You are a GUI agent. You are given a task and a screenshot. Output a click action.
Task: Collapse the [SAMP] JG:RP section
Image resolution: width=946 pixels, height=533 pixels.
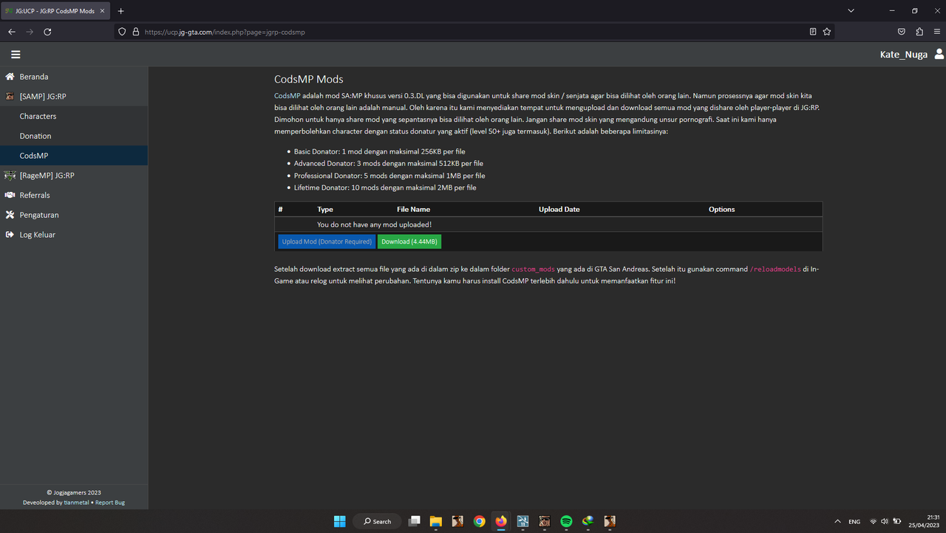point(74,97)
